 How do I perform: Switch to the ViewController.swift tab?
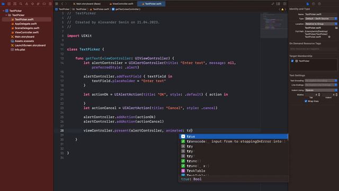click(x=121, y=4)
